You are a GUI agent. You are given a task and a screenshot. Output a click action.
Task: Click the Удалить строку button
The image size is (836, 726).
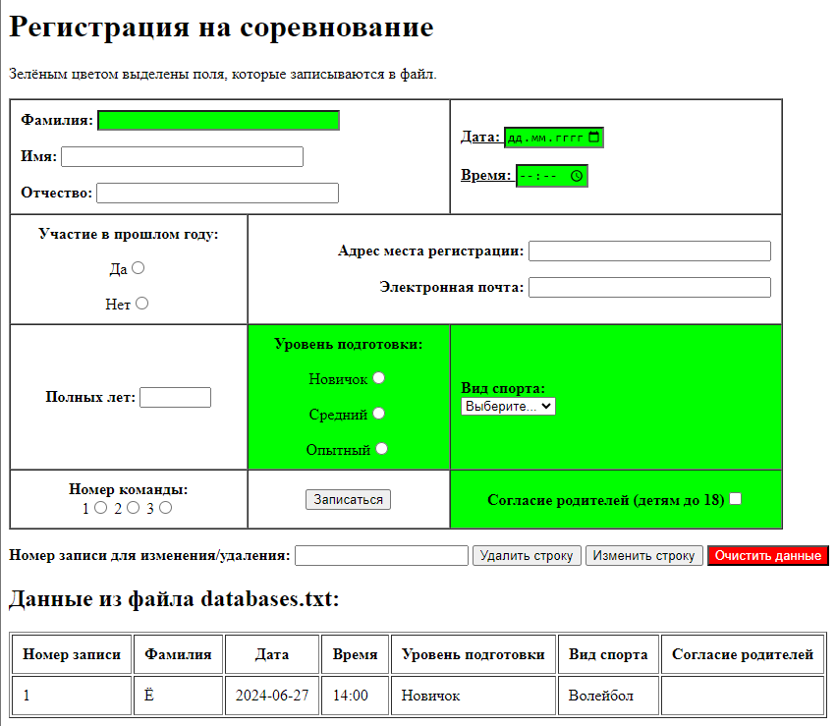tap(527, 555)
